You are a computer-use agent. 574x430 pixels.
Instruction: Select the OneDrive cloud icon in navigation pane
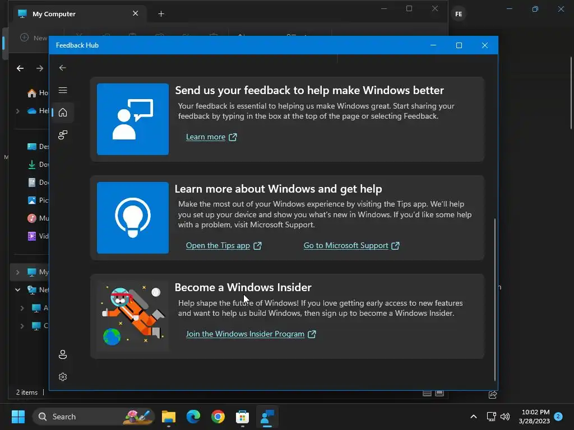coord(32,111)
